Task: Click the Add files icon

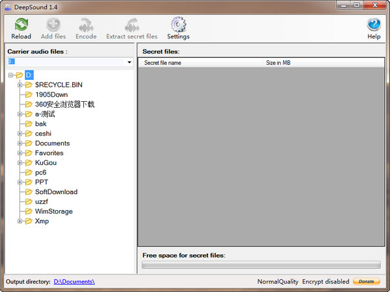Action: [53, 25]
